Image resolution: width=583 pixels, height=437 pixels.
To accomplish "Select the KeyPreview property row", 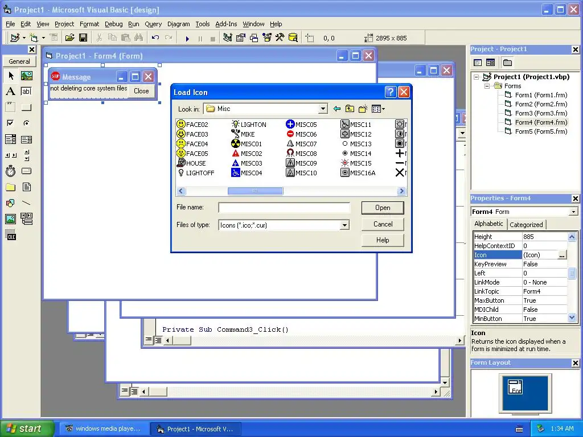I will [520, 264].
